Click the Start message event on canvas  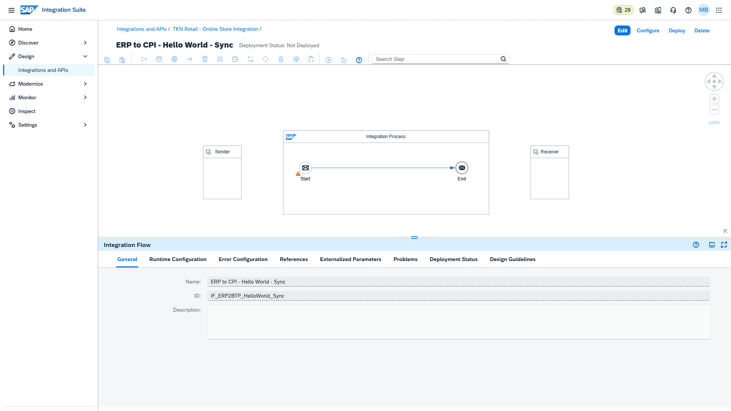(x=305, y=168)
